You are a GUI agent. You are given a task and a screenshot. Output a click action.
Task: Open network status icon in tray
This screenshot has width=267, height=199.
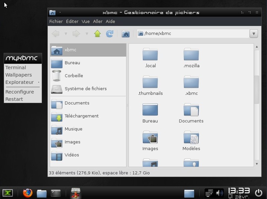point(209,193)
